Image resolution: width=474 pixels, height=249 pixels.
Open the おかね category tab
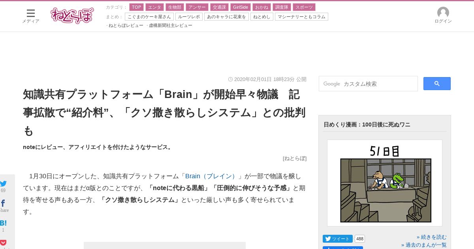[261, 7]
